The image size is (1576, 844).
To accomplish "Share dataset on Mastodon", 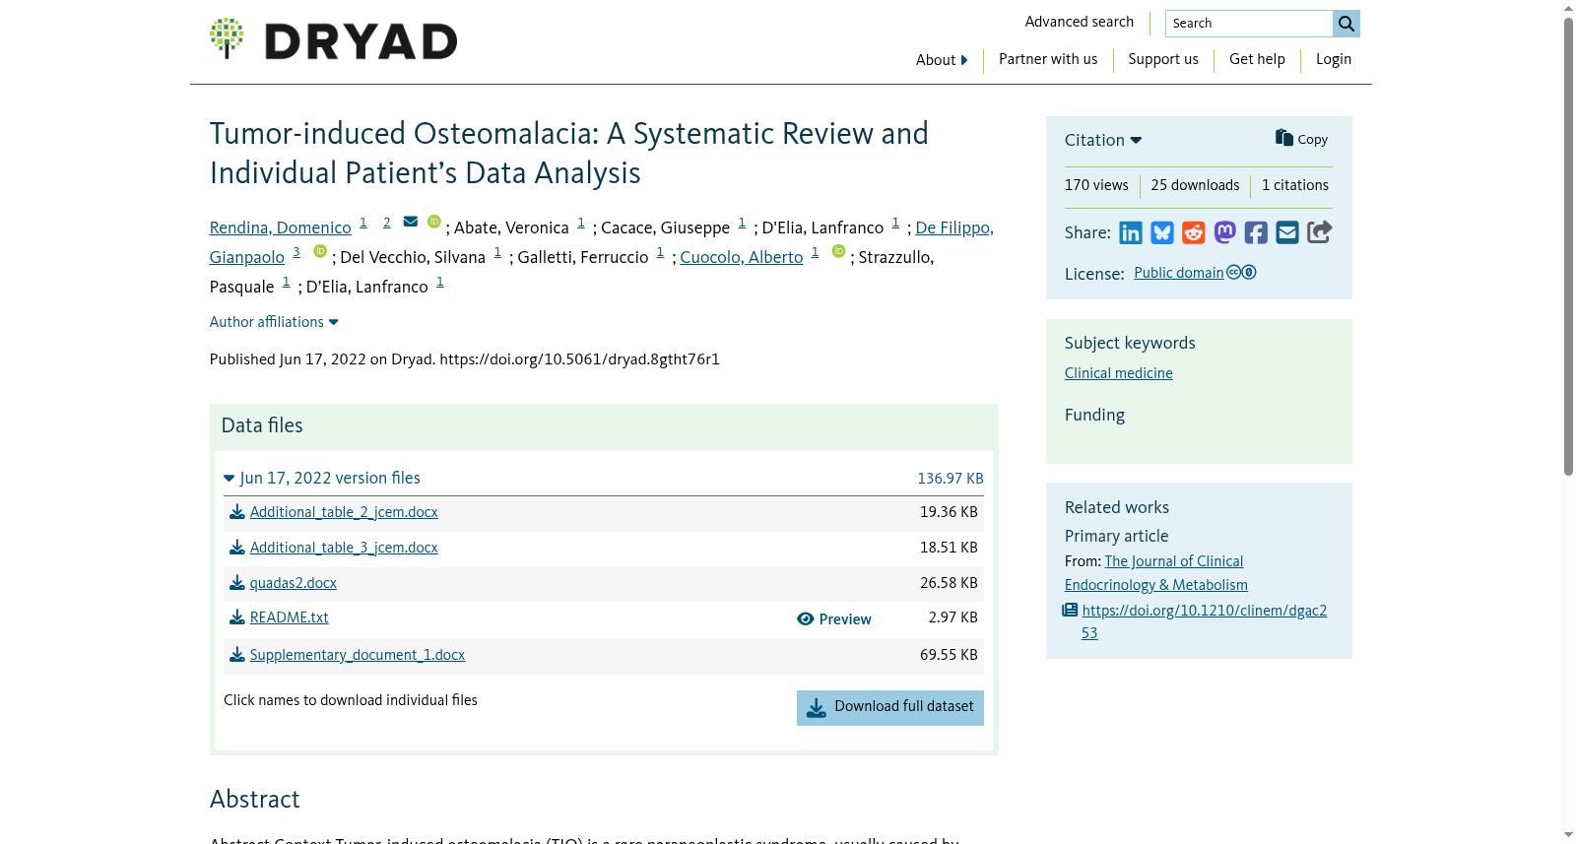I will (1225, 232).
